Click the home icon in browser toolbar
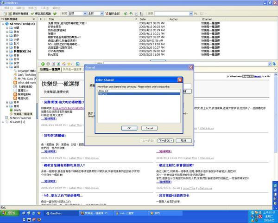Viewport: 278px width, 223px height. 64,64
